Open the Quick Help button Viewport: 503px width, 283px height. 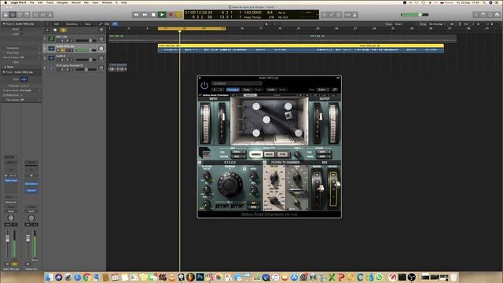[x=20, y=15]
